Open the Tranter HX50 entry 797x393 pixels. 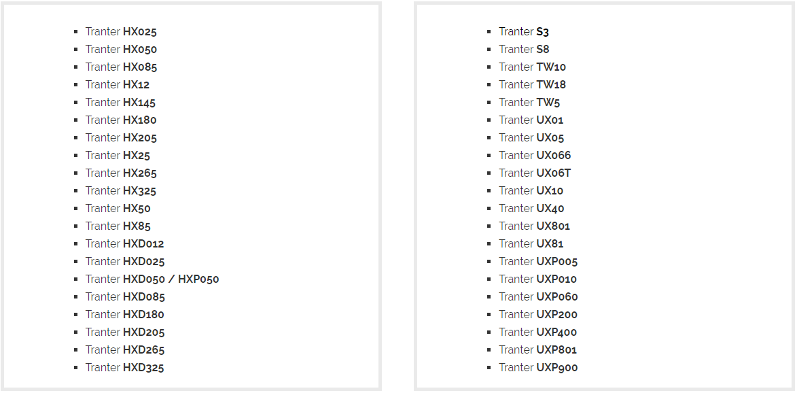tap(118, 209)
